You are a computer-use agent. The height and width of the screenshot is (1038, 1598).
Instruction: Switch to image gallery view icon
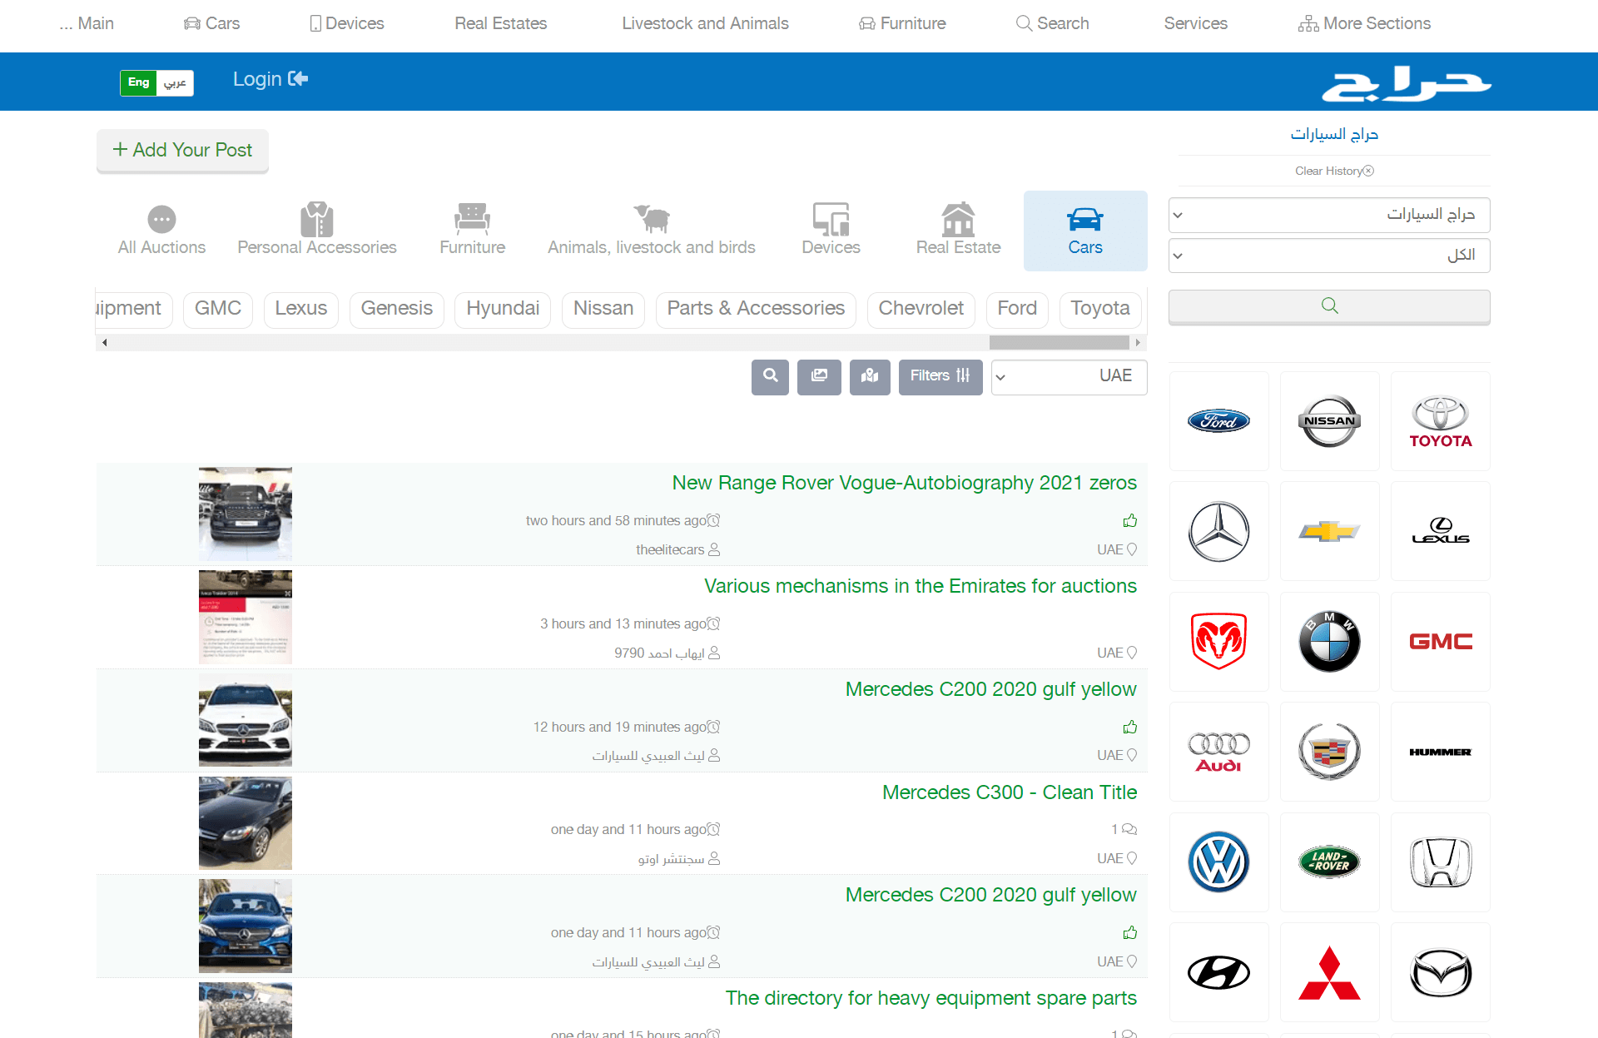point(819,376)
